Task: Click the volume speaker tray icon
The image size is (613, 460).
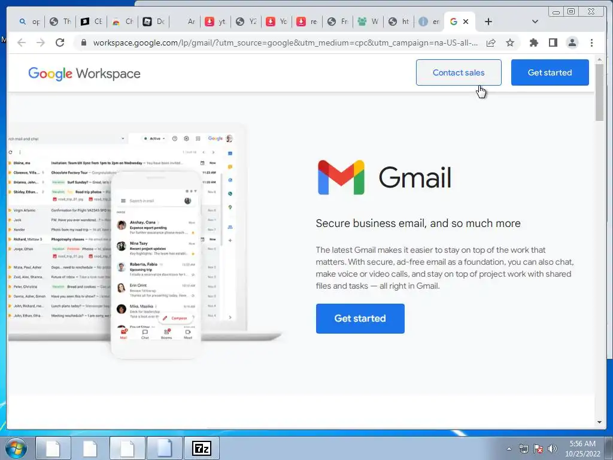Action: pos(553,449)
